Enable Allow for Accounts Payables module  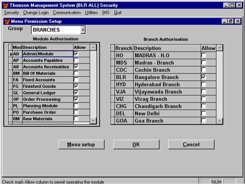[x=76, y=60]
